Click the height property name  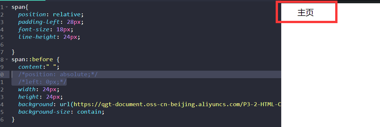pos(28,97)
